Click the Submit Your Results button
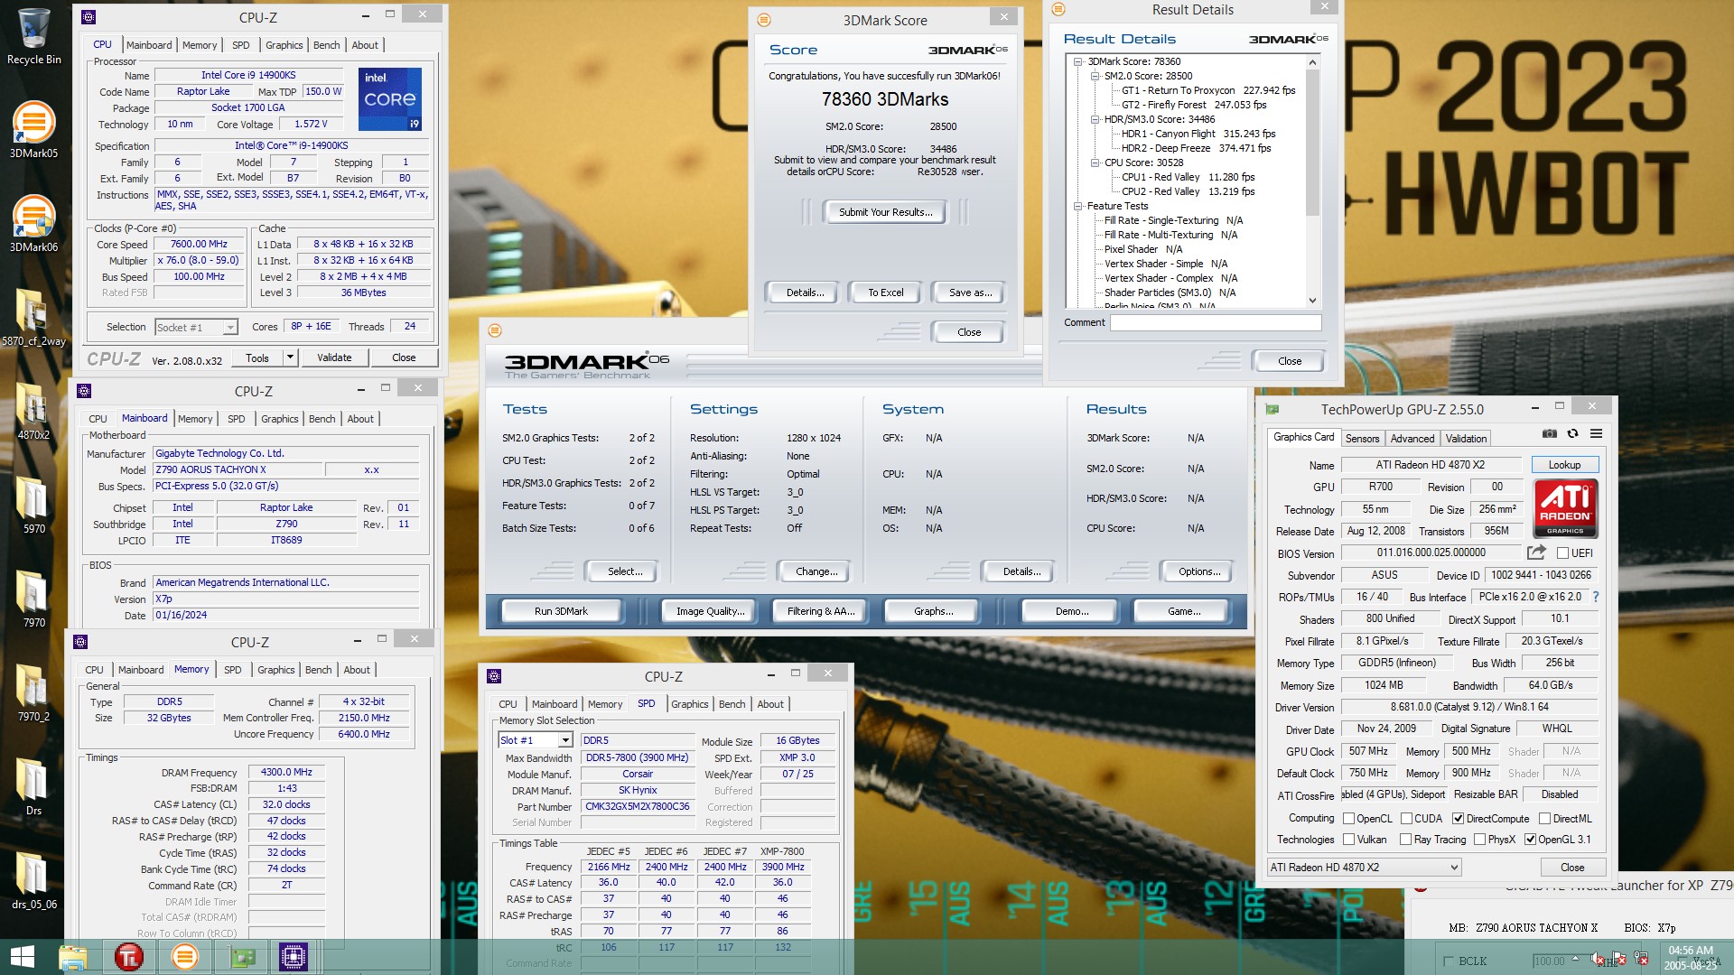The image size is (1734, 975). point(885,212)
